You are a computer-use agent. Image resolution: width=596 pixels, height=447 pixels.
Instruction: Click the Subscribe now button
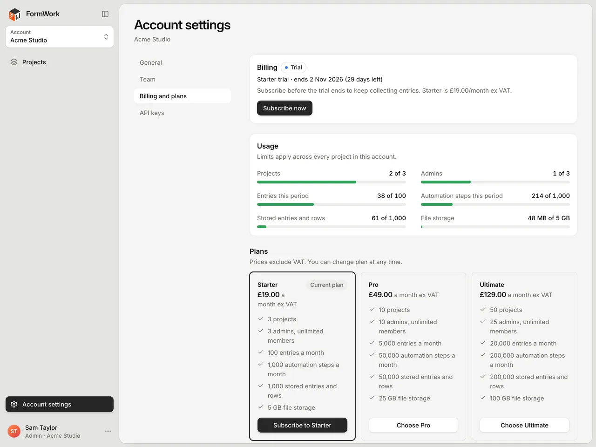tap(284, 108)
